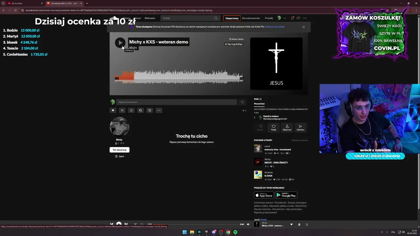Expand the profile avatar dropdown arrow
Image resolution: width=420 pixels, height=236 pixels.
pyautogui.click(x=284, y=18)
